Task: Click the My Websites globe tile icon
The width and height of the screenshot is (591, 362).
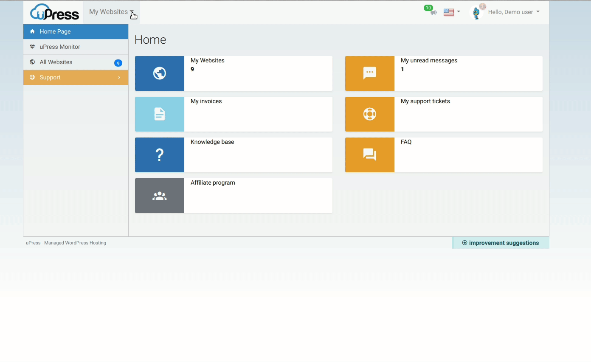Action: point(160,73)
